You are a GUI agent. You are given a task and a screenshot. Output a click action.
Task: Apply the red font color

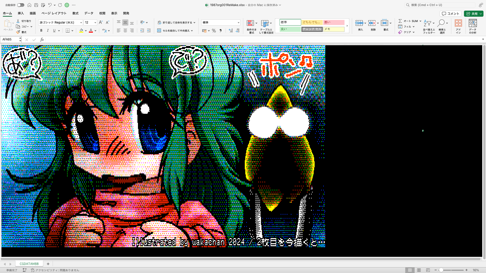(91, 31)
